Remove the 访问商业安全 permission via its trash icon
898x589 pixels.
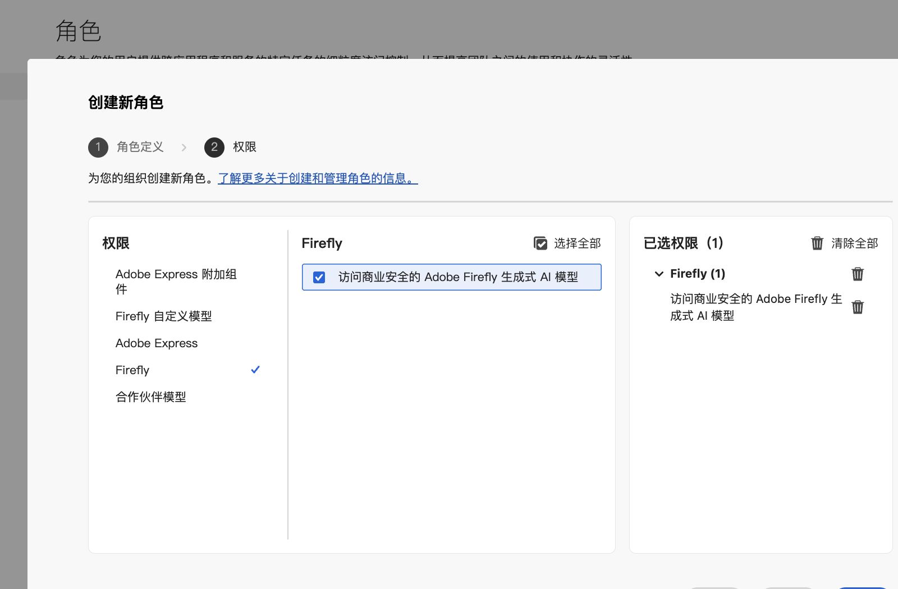point(858,307)
